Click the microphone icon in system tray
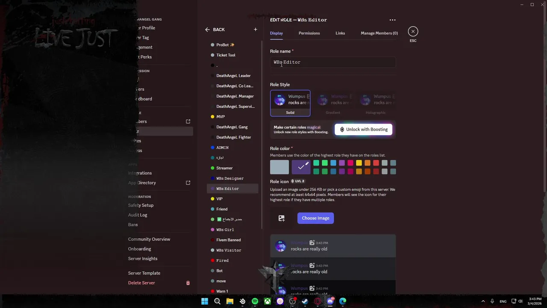 [x=492, y=301]
